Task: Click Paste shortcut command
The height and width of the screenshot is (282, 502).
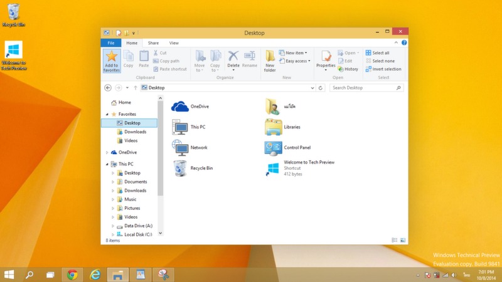Action: [169, 69]
